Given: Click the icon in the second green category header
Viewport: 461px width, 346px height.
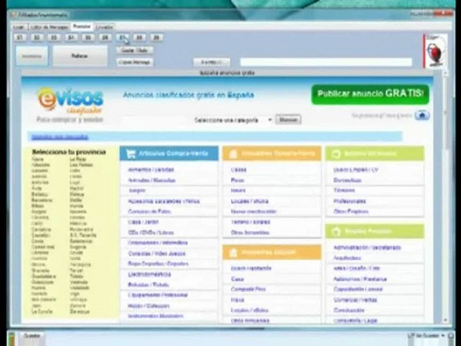Looking at the screenshot, I should (x=336, y=231).
